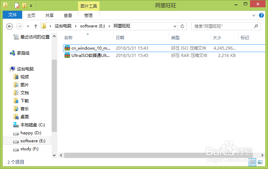The width and height of the screenshot is (268, 169).
Task: Click the Forward navigation arrow
Action: [19, 26]
